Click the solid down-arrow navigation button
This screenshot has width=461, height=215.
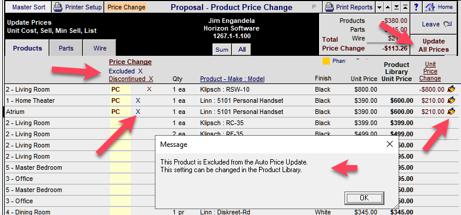click(379, 7)
